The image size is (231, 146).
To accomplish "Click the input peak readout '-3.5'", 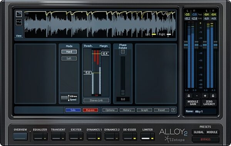I will [x=187, y=15].
